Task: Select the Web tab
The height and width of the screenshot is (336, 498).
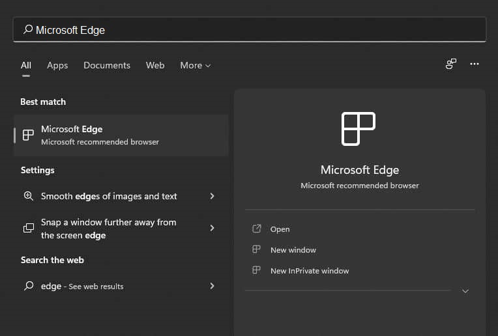Action: (155, 65)
